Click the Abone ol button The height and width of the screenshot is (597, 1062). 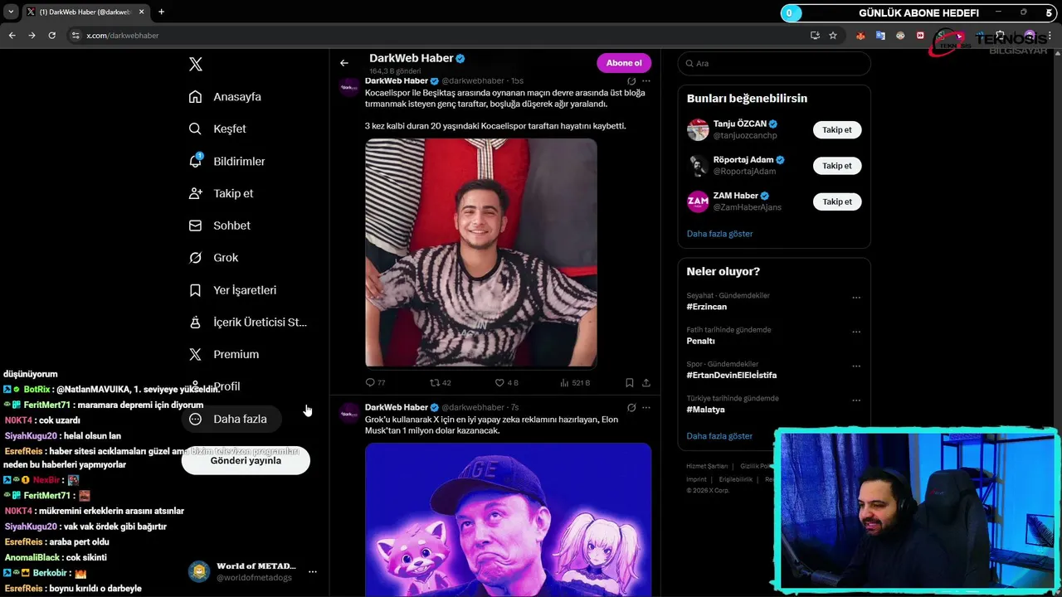(x=624, y=63)
